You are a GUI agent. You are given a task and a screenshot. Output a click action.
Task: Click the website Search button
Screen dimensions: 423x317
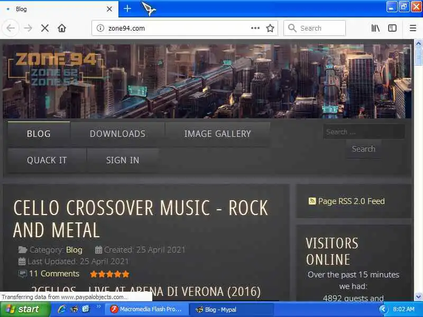pos(363,149)
